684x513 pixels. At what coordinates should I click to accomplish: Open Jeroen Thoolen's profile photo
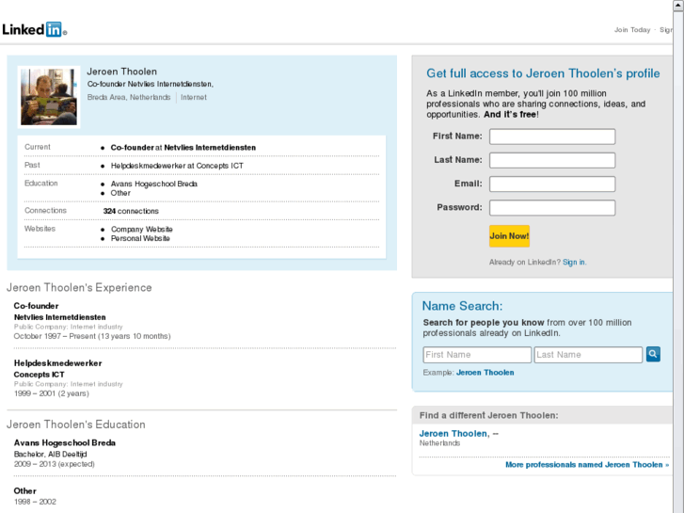[49, 97]
